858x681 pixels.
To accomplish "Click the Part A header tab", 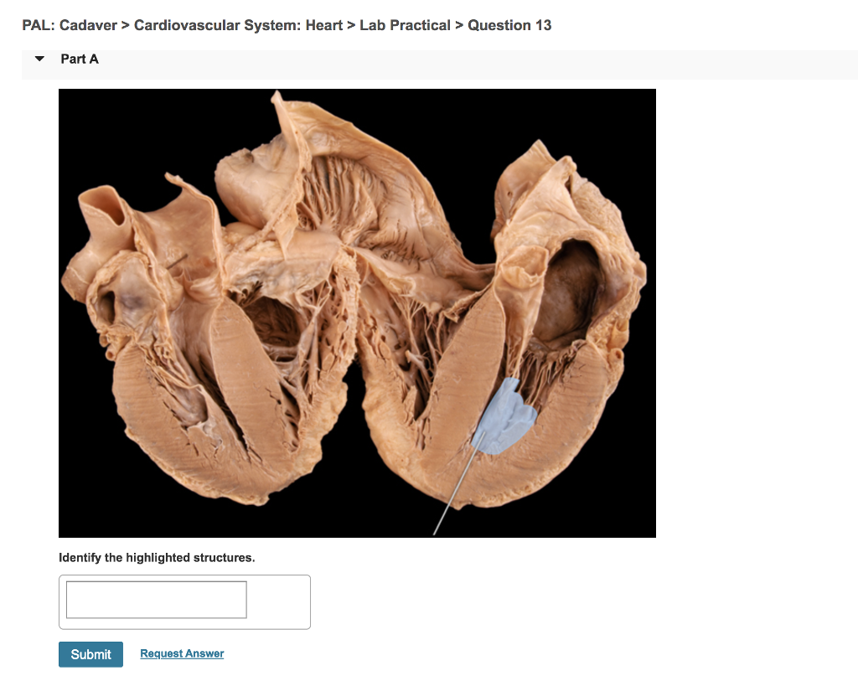I will pyautogui.click(x=80, y=59).
